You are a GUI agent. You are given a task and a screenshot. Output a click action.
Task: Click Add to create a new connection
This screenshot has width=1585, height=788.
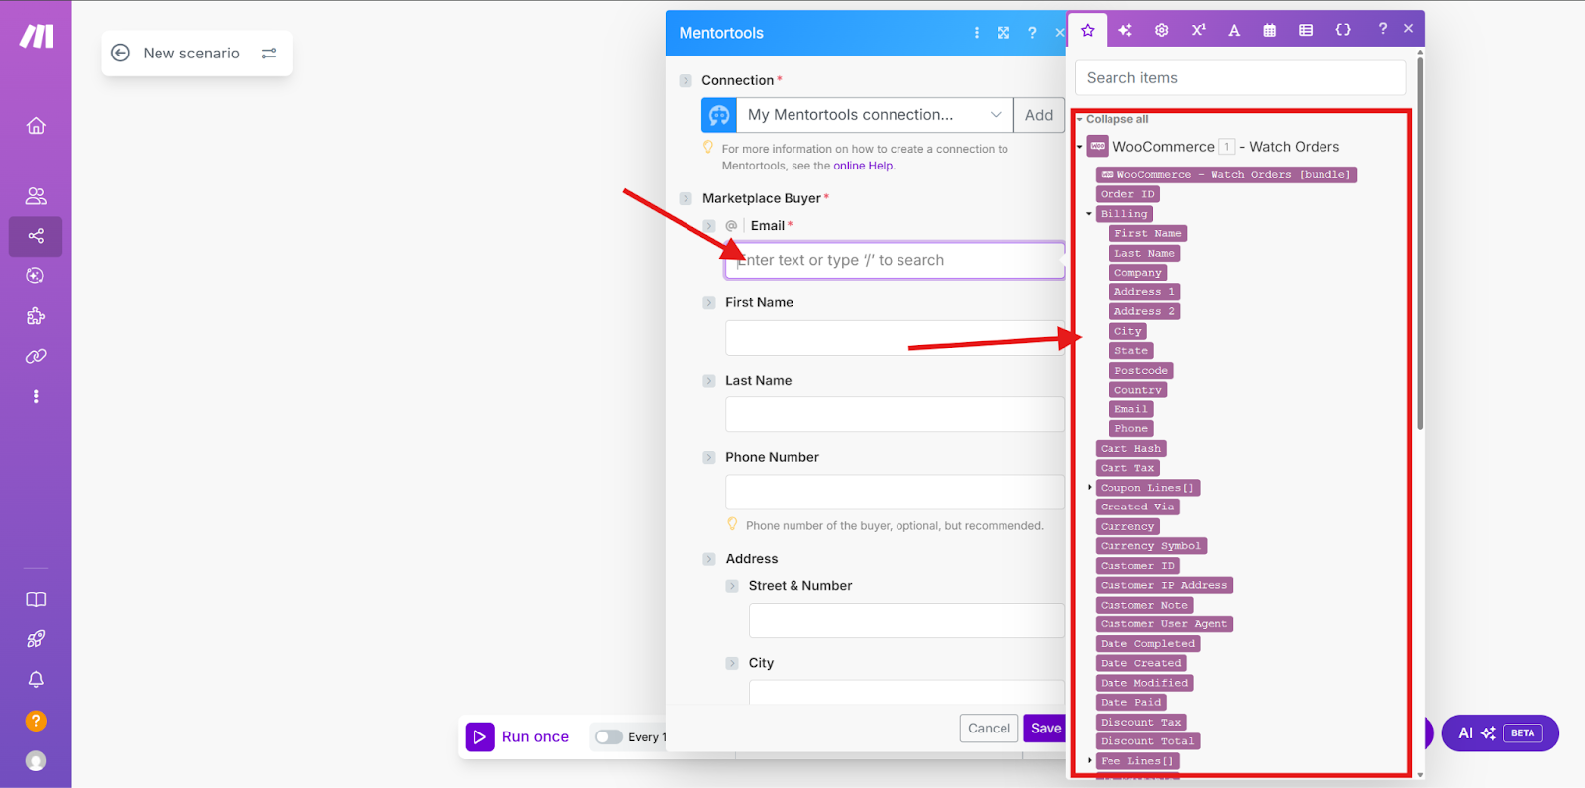tap(1039, 115)
